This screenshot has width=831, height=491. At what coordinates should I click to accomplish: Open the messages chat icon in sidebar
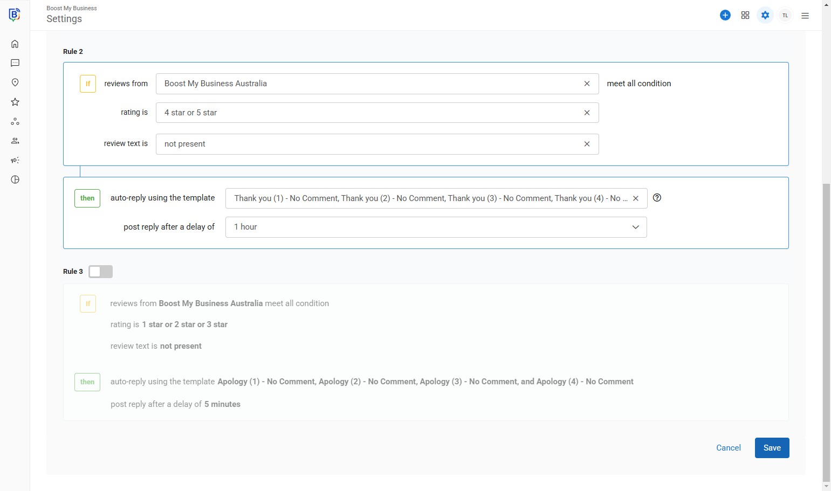(15, 63)
